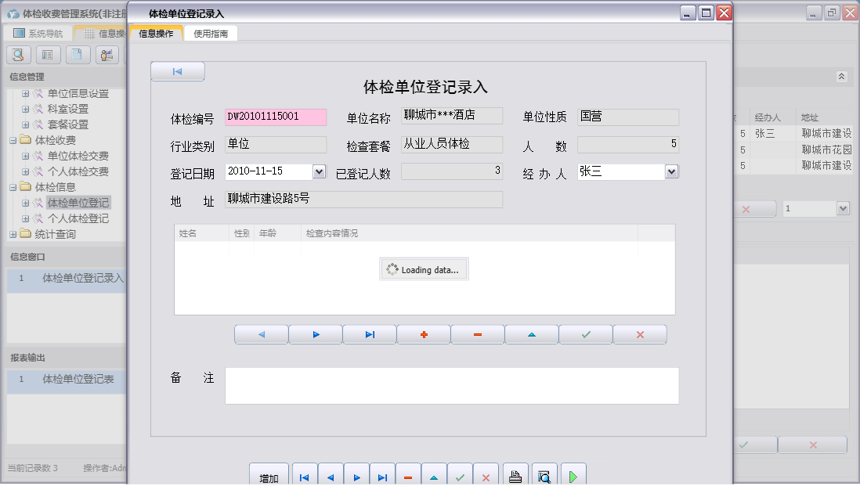The height and width of the screenshot is (497, 860).
Task: Click the plus icon to add a person record
Action: tap(424, 333)
